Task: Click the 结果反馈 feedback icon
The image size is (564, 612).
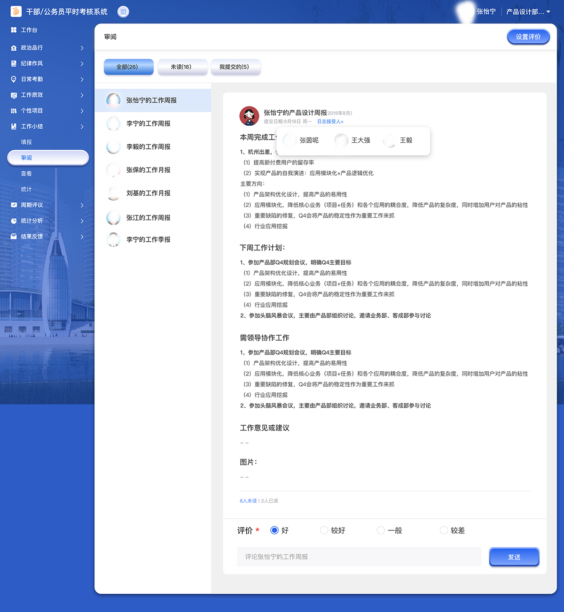Action: point(13,236)
